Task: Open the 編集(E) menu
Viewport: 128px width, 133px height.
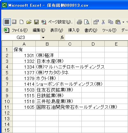Action: (x=39, y=30)
